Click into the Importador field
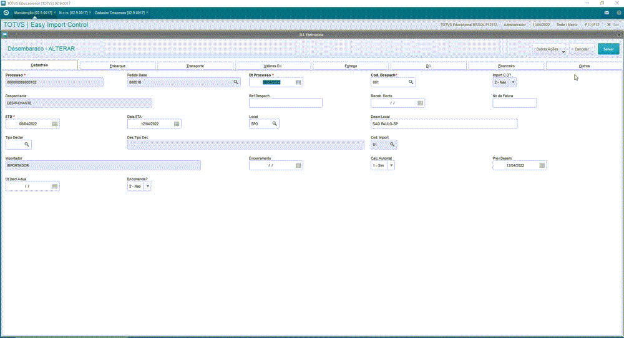Image resolution: width=624 pixels, height=338 pixels. tap(103, 165)
